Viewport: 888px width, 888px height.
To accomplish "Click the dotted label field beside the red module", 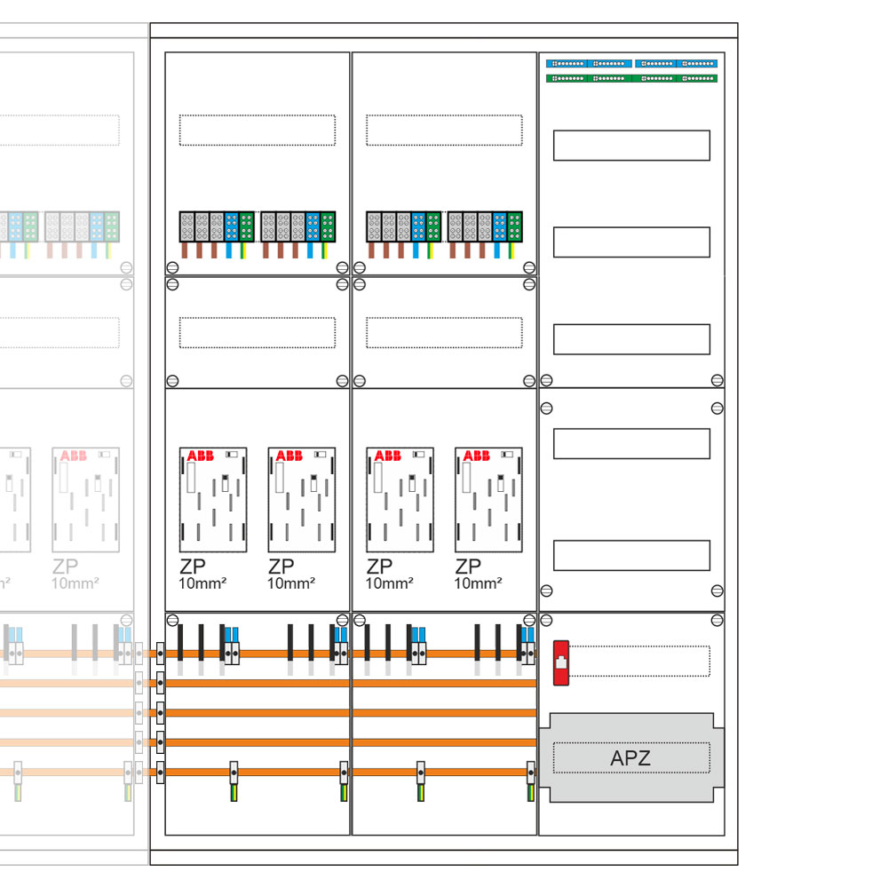I will click(639, 661).
